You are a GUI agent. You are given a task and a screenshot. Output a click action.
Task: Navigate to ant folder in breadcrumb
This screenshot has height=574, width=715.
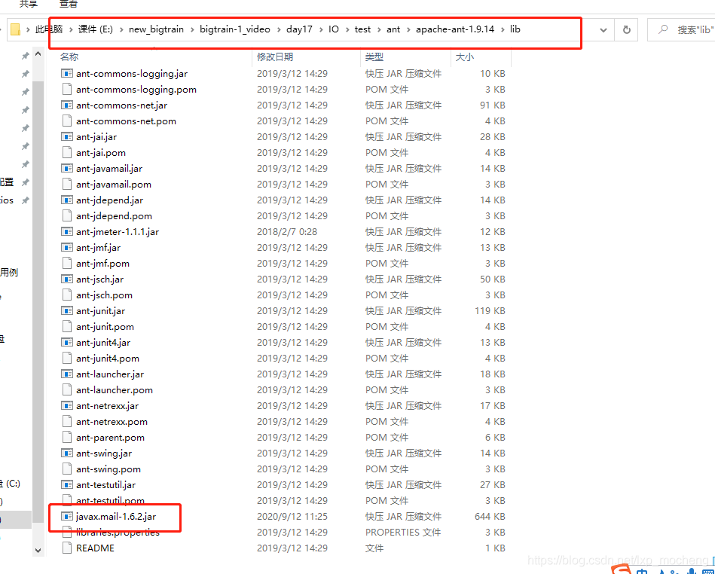[393, 29]
